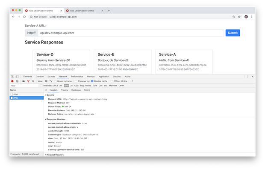The height and width of the screenshot is (169, 265).
Task: Close the request details pane
Action: point(46,90)
